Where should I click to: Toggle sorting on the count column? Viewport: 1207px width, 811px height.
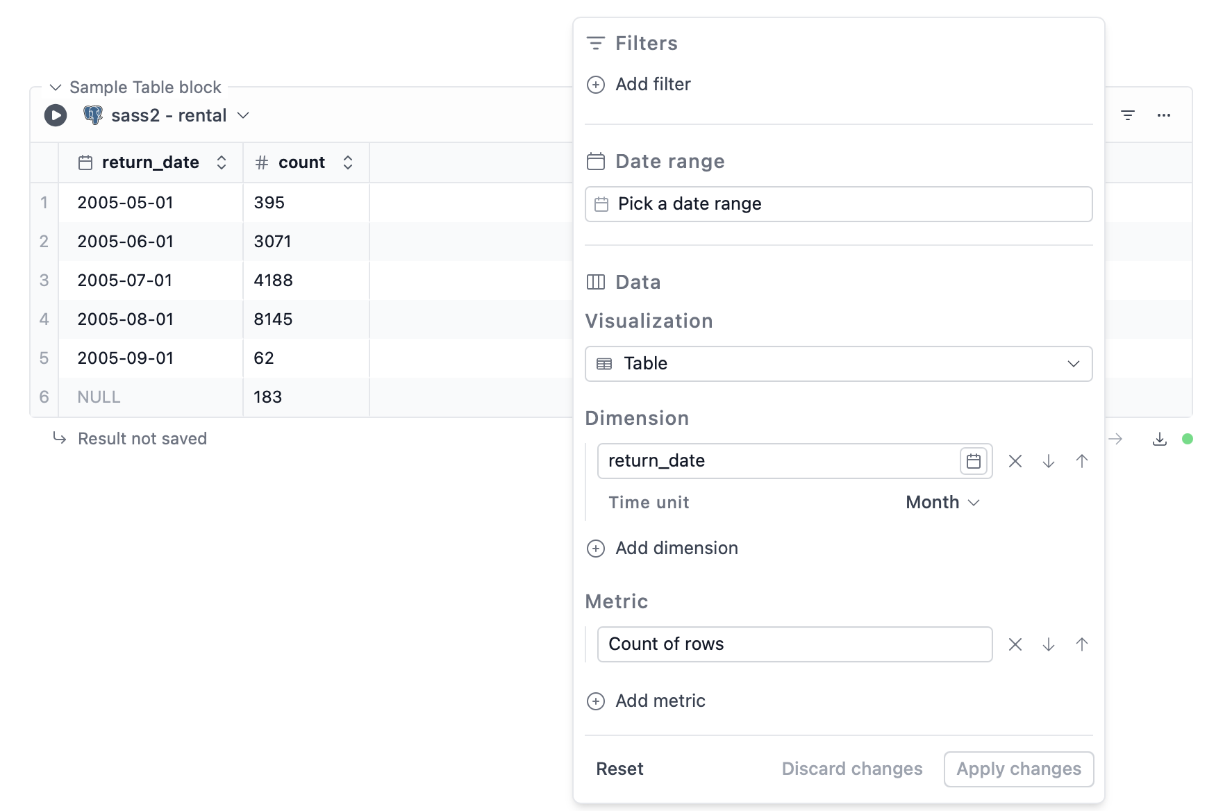click(348, 162)
